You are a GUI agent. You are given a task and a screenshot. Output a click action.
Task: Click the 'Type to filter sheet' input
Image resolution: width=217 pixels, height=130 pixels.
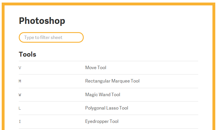51,37
